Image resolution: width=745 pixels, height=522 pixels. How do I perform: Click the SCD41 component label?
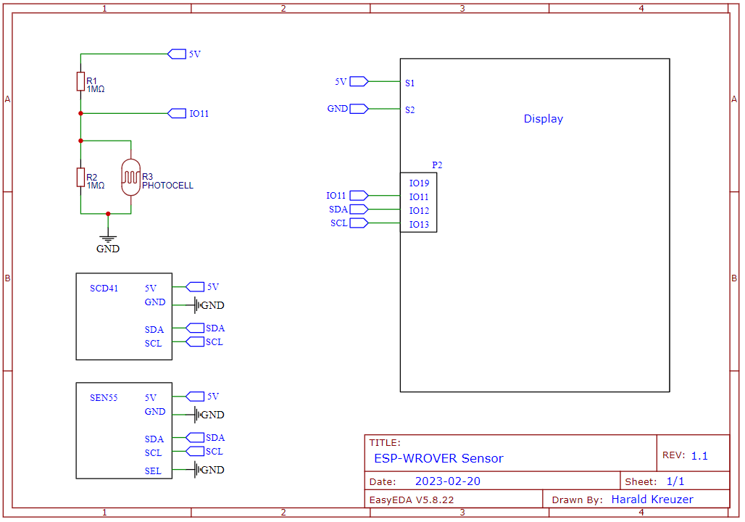(104, 288)
